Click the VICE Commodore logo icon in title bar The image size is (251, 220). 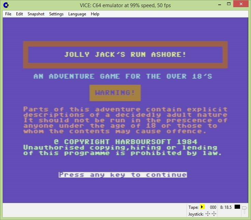[x=6, y=5]
